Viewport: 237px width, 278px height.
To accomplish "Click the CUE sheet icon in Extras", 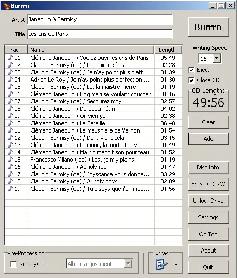I will (161, 264).
